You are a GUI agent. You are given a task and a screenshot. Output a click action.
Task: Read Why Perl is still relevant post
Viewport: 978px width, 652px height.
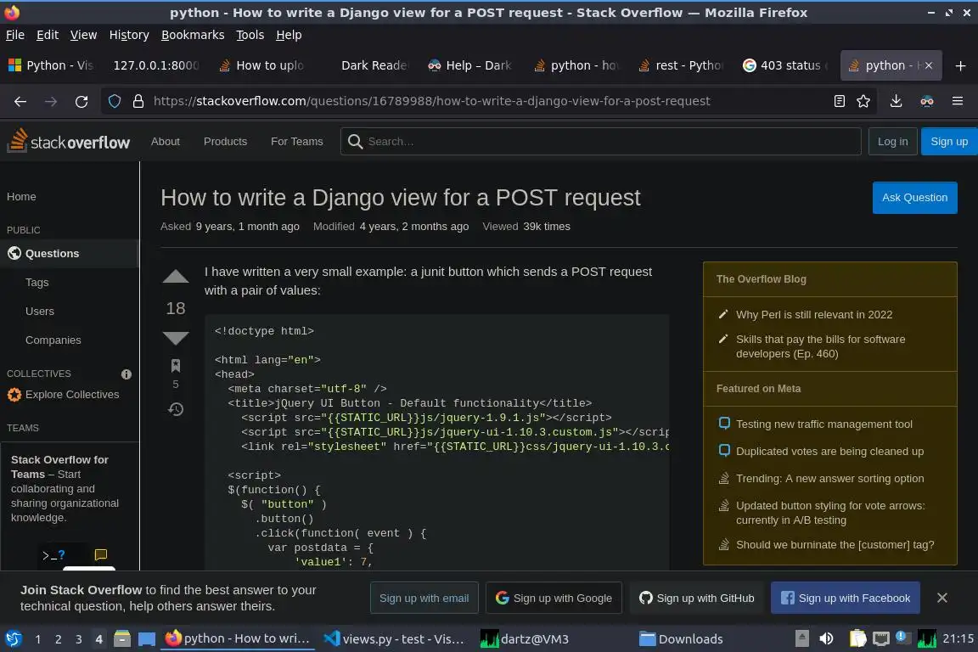coord(814,314)
